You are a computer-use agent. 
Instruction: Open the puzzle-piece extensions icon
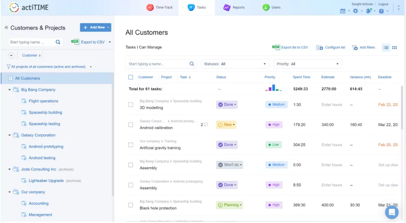point(369,11)
